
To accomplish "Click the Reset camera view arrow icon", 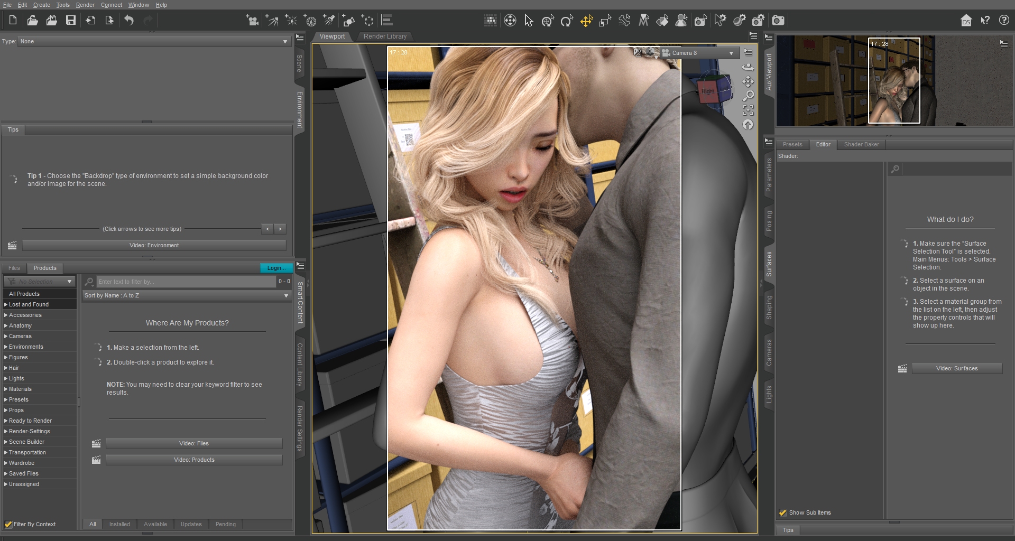I will coord(748,125).
